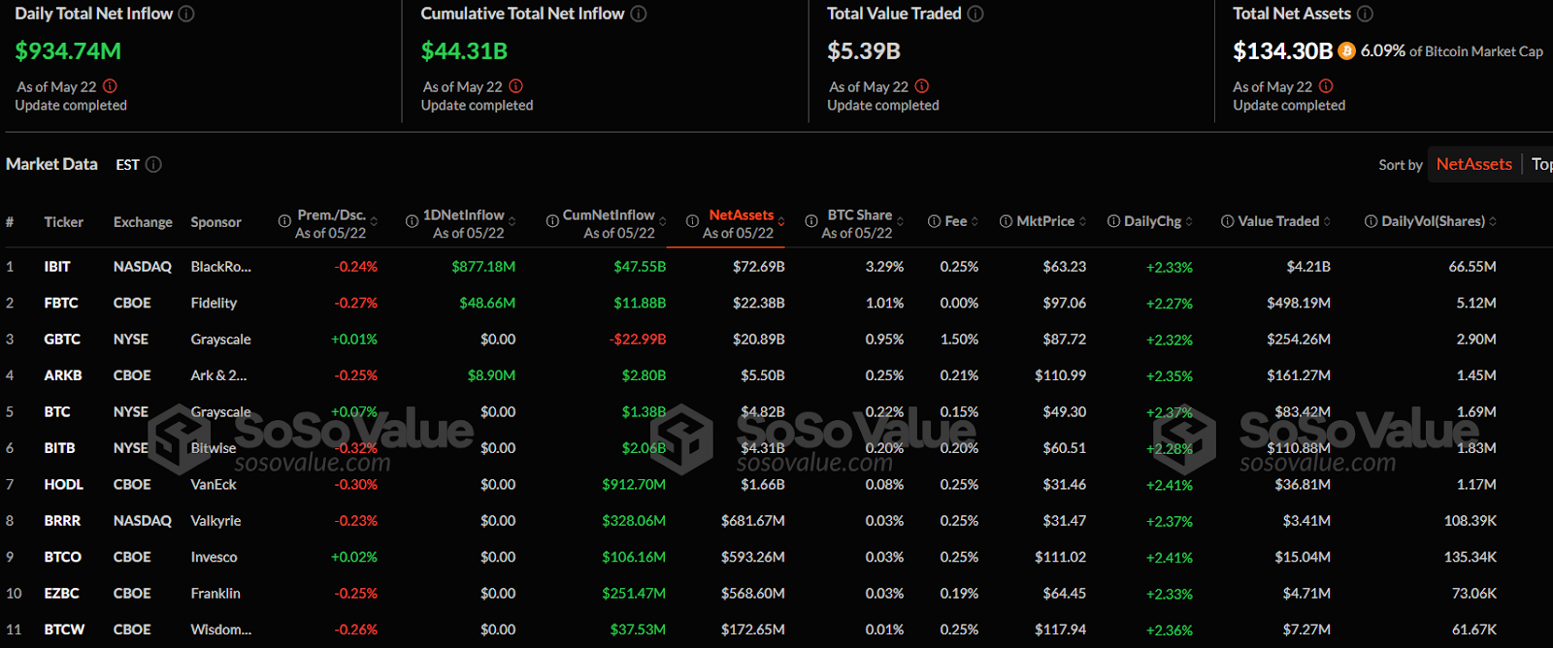Screen dimensions: 1553x648
Task: Click info icon beside Total Value Traded
Action: pyautogui.click(x=975, y=14)
